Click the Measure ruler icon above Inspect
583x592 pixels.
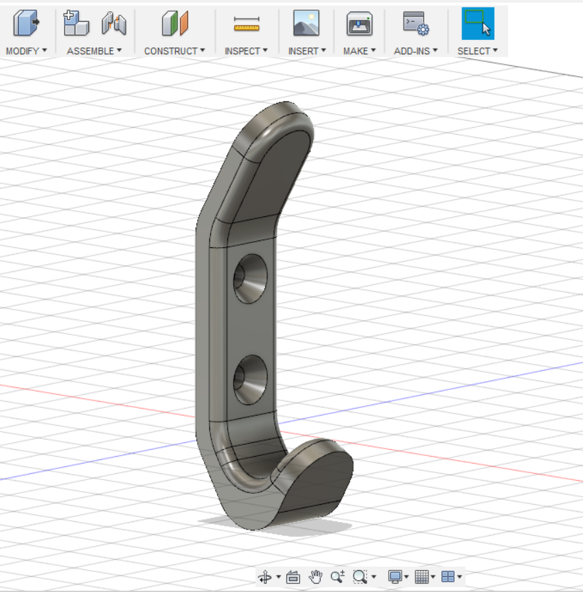247,24
